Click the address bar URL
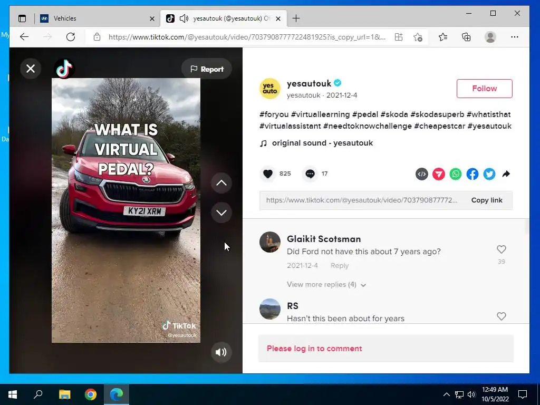540x405 pixels. pyautogui.click(x=247, y=37)
